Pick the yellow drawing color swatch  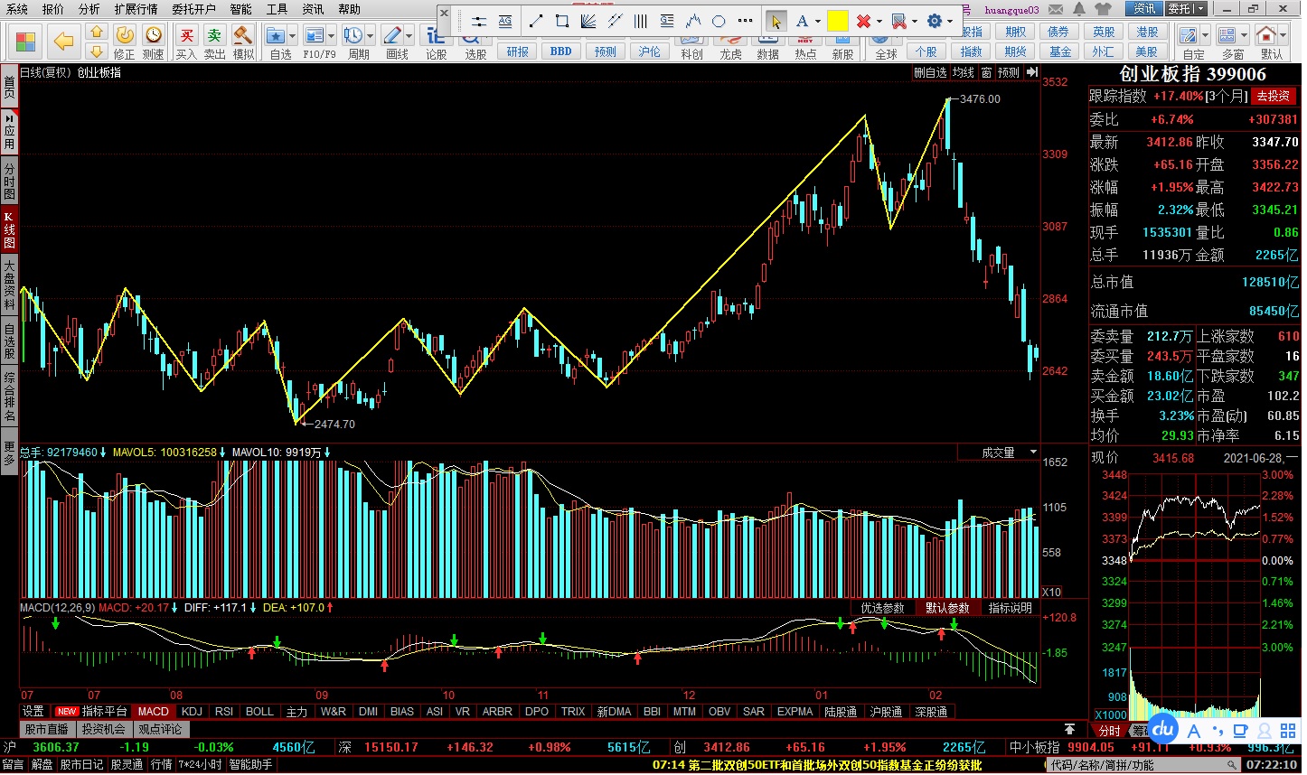pos(838,21)
